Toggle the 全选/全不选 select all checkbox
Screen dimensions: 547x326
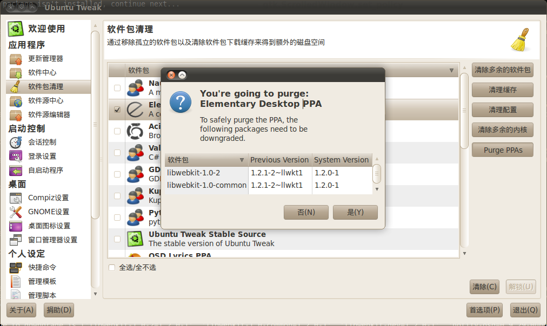click(x=112, y=268)
